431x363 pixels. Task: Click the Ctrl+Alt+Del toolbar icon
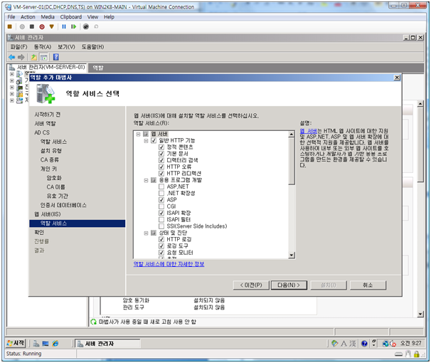[10, 26]
